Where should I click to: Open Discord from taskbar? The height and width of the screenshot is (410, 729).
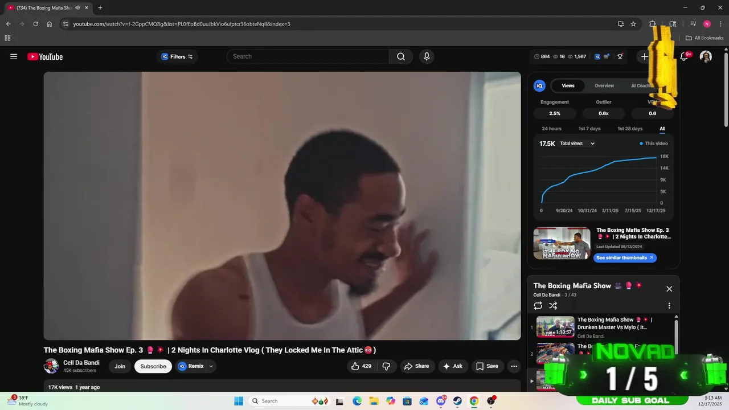coord(440,401)
